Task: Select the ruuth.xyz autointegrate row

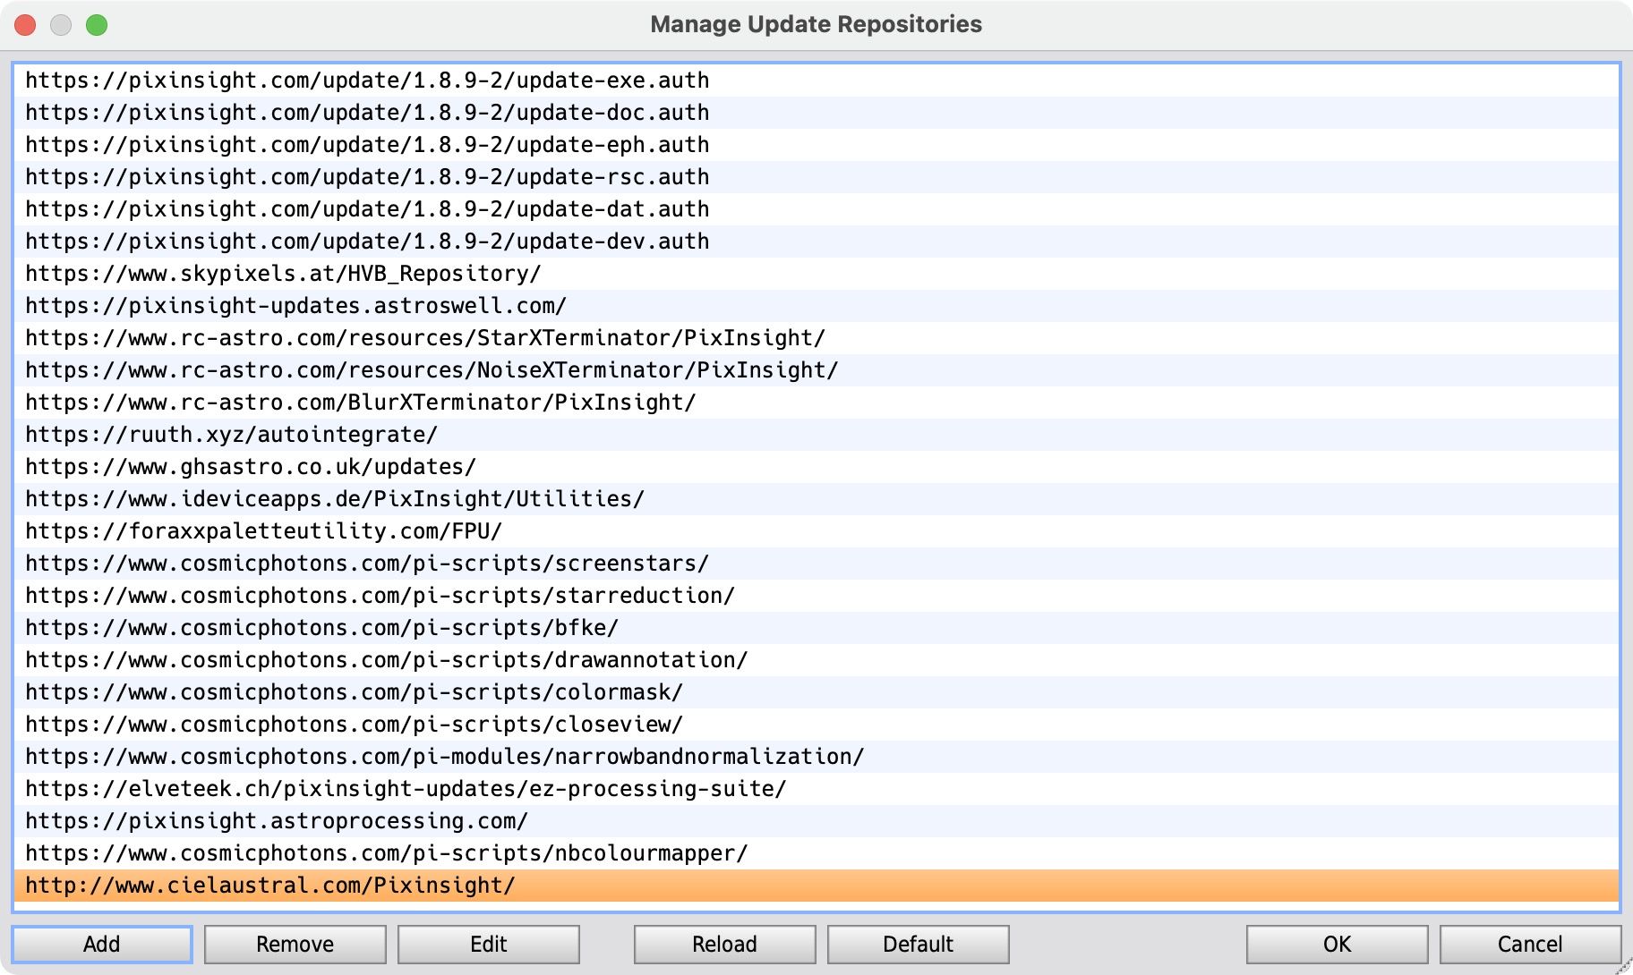Action: click(816, 435)
